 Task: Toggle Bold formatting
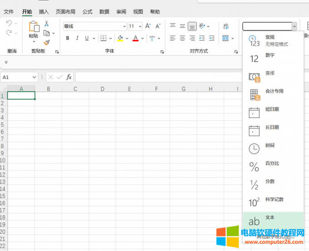click(x=68, y=38)
